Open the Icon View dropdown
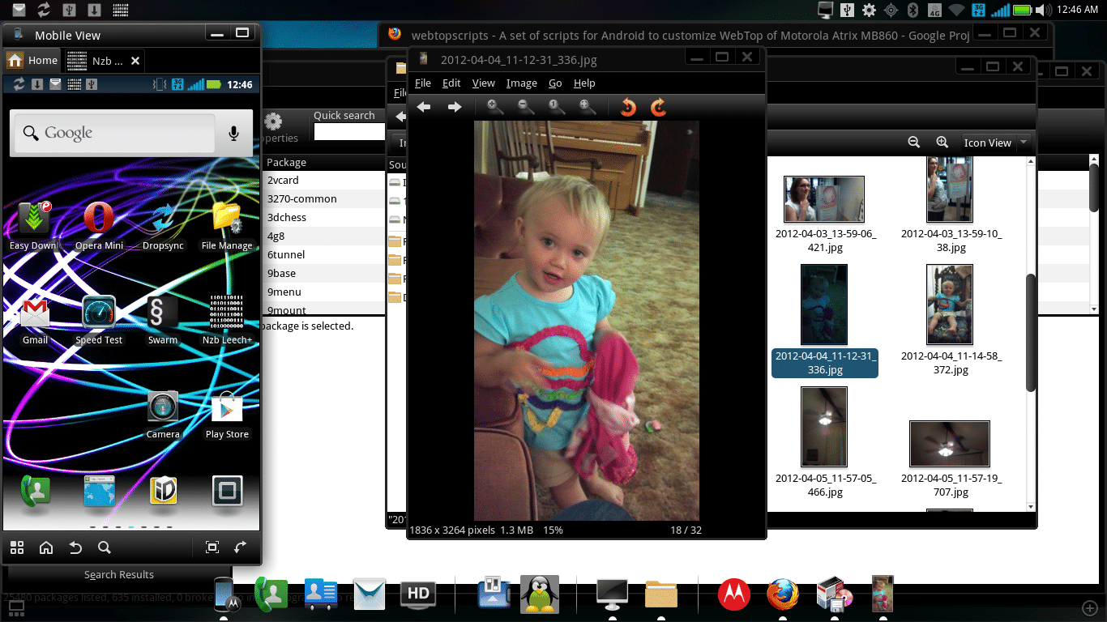 [x=995, y=143]
